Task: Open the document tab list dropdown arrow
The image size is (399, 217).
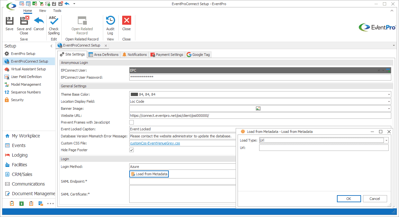Action: click(394, 46)
